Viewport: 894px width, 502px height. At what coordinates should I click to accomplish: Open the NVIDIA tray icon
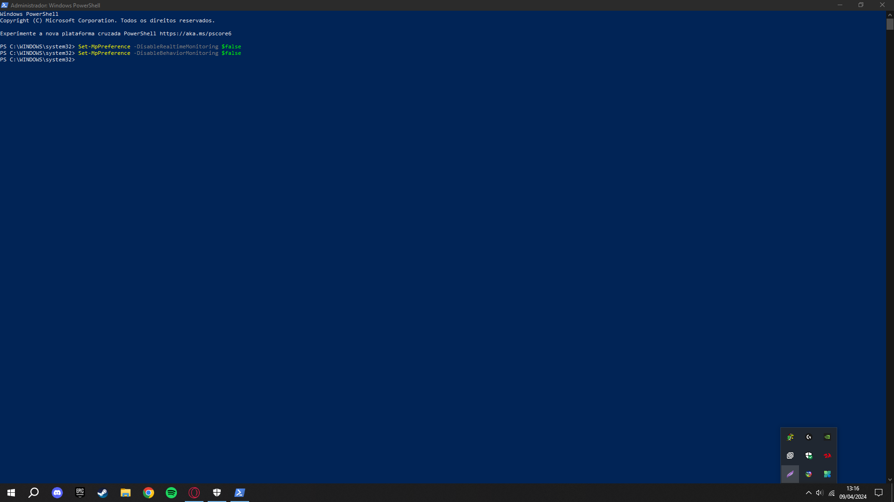pos(827,437)
